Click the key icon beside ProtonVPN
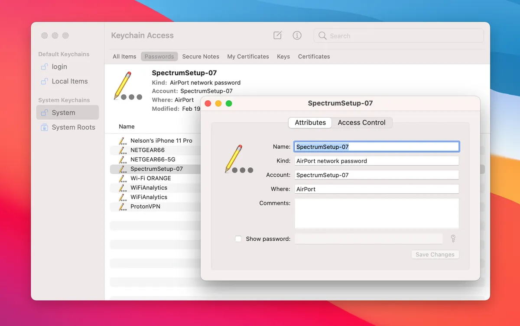 tap(122, 206)
